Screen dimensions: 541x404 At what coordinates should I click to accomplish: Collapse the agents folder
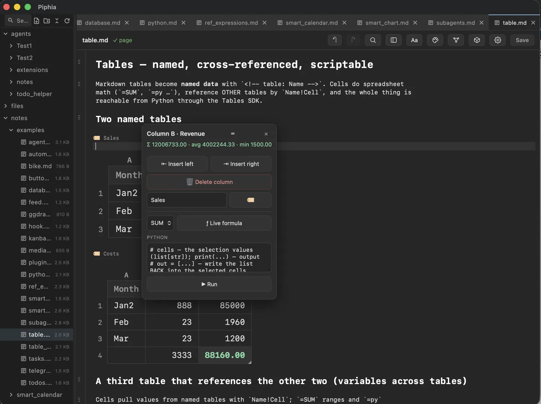(5, 34)
